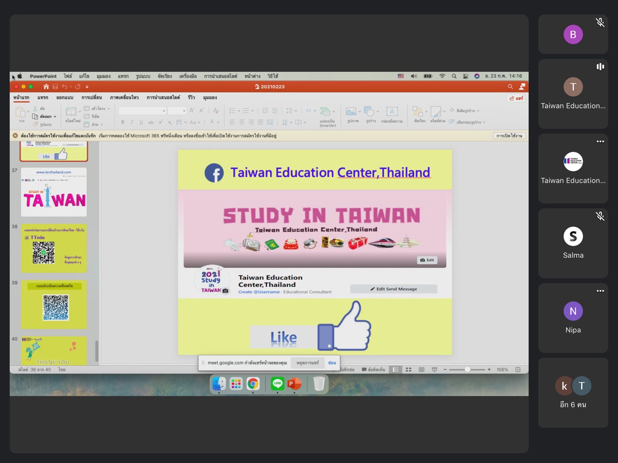
Task: Open Launchpad from the Dock
Action: [236, 384]
